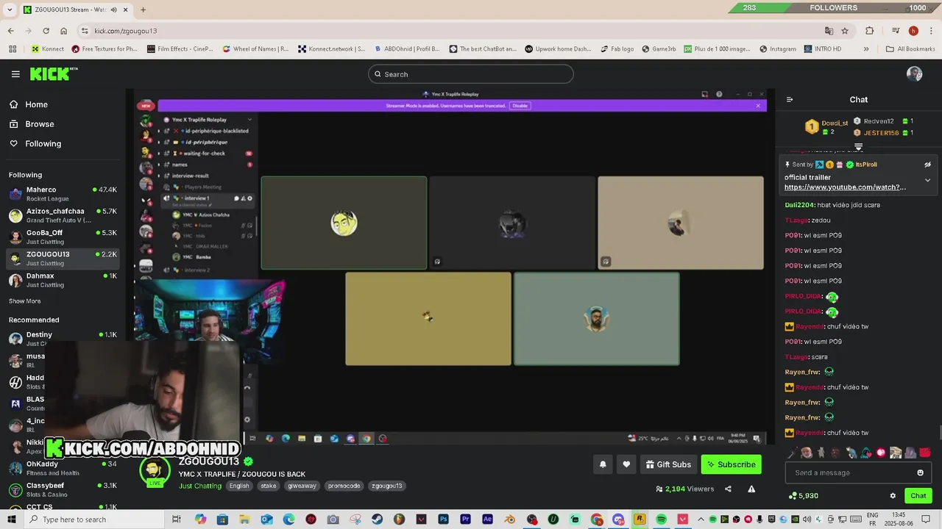
Task: Open the user profile avatar menu
Action: coord(915,73)
